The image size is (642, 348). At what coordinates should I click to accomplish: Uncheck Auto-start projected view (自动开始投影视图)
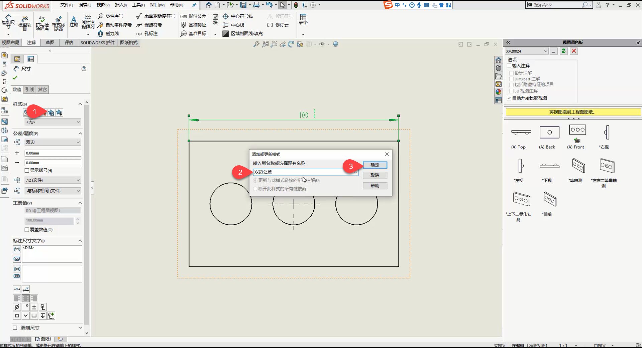pos(509,98)
